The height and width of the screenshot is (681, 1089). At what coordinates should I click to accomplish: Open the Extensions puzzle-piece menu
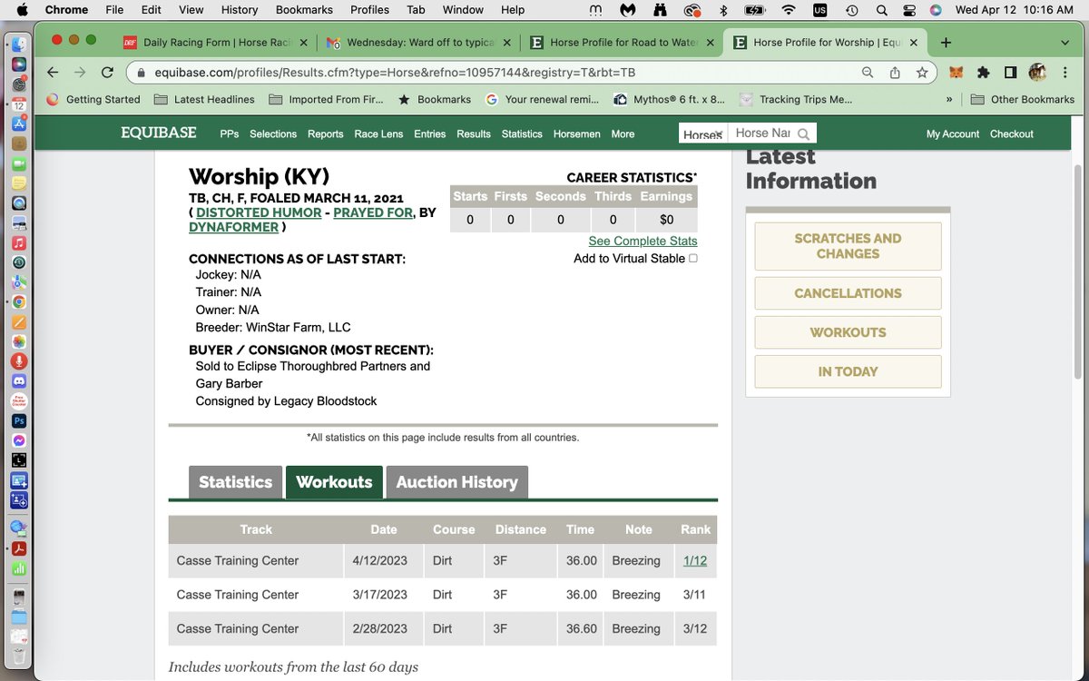(x=983, y=73)
